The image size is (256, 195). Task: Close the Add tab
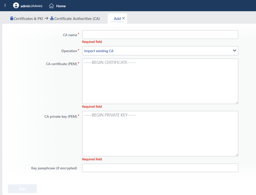pos(124,18)
